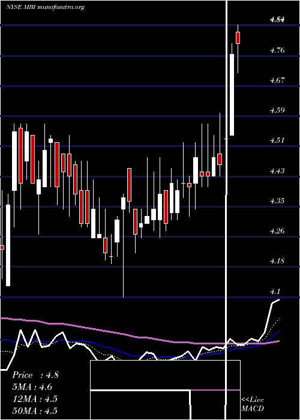This screenshot has width=300, height=420.
Task: Click the 4.67 price axis label
Action: point(277,80)
